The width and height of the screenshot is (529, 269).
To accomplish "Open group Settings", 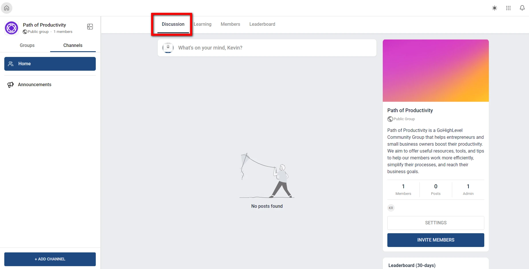I will point(436,223).
